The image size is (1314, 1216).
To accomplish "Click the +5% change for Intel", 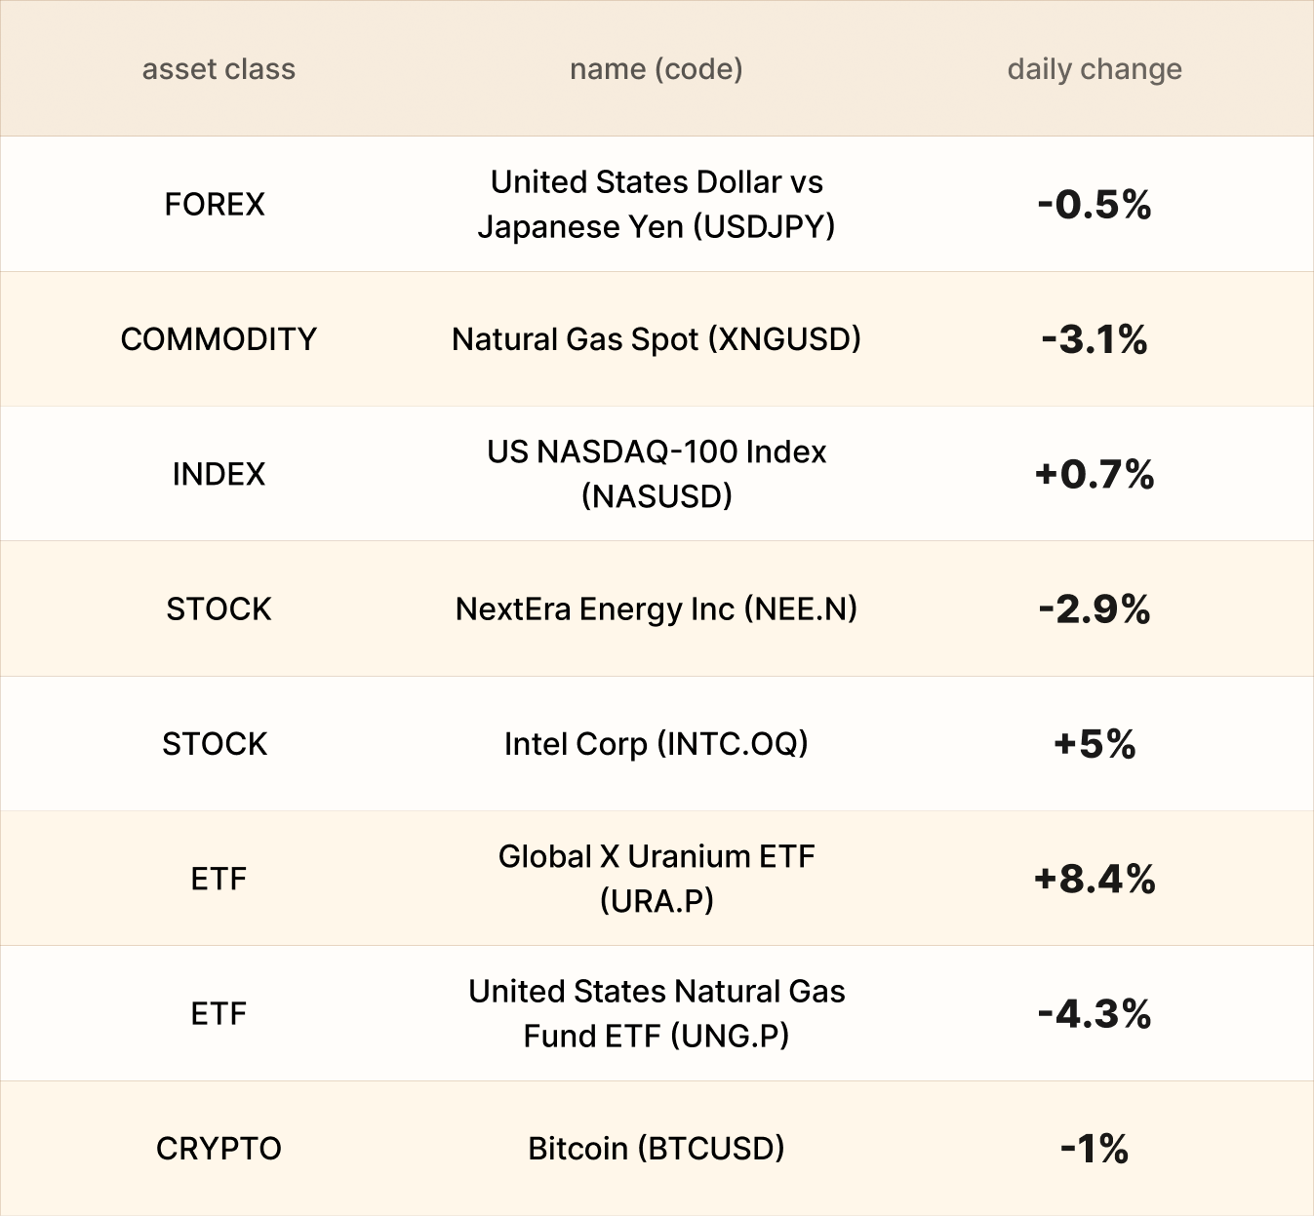I will 1095,745.
